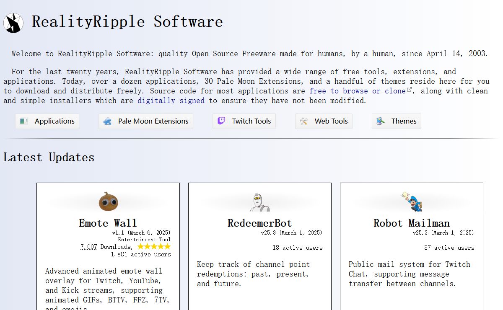
Task: Click '1,881 active users' text
Action: click(x=141, y=254)
